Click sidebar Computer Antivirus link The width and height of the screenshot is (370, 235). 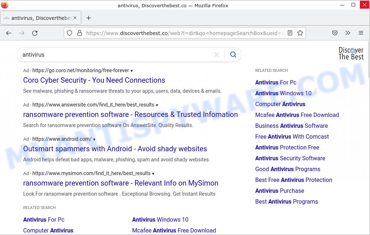(280, 104)
